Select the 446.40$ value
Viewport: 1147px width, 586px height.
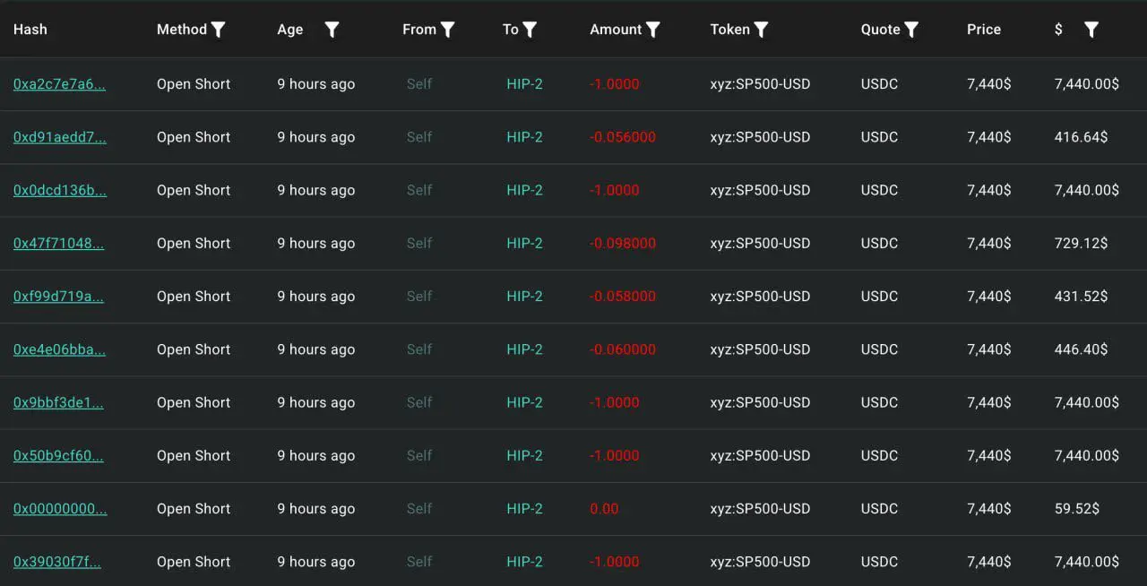click(1081, 349)
